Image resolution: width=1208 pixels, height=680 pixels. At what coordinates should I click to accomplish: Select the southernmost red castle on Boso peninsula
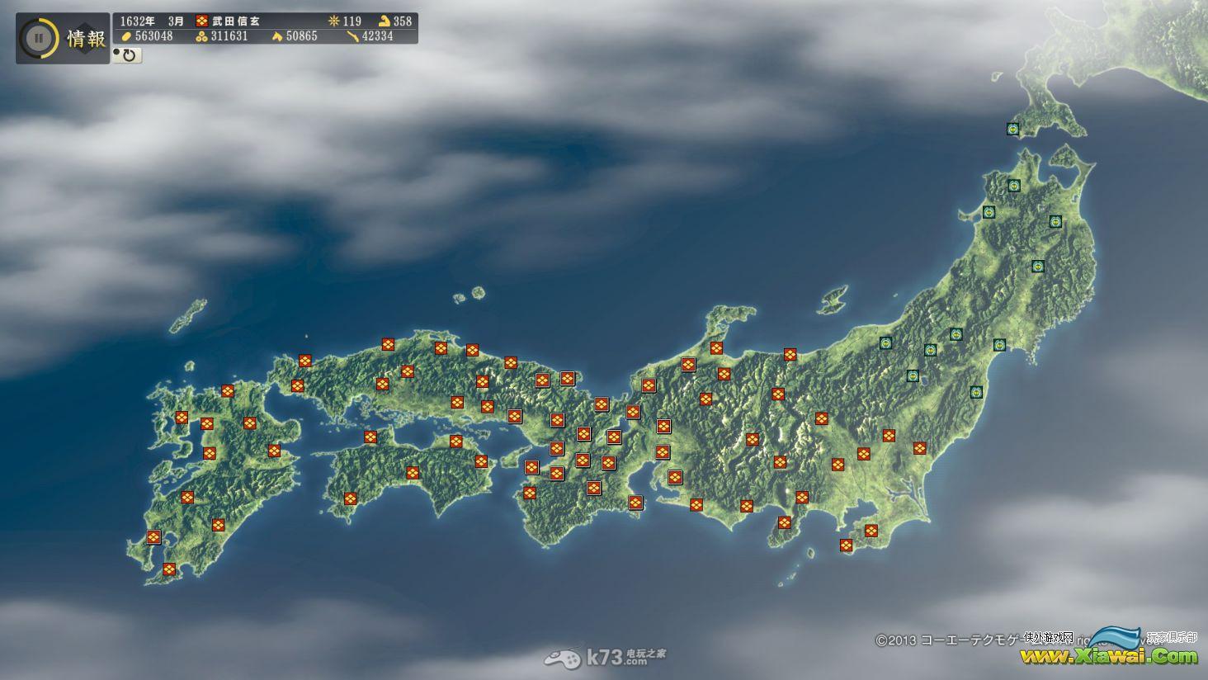tap(846, 545)
